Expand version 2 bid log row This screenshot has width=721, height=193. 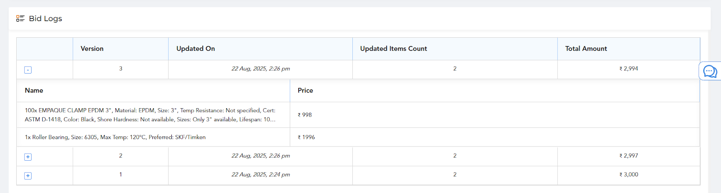[28, 157]
